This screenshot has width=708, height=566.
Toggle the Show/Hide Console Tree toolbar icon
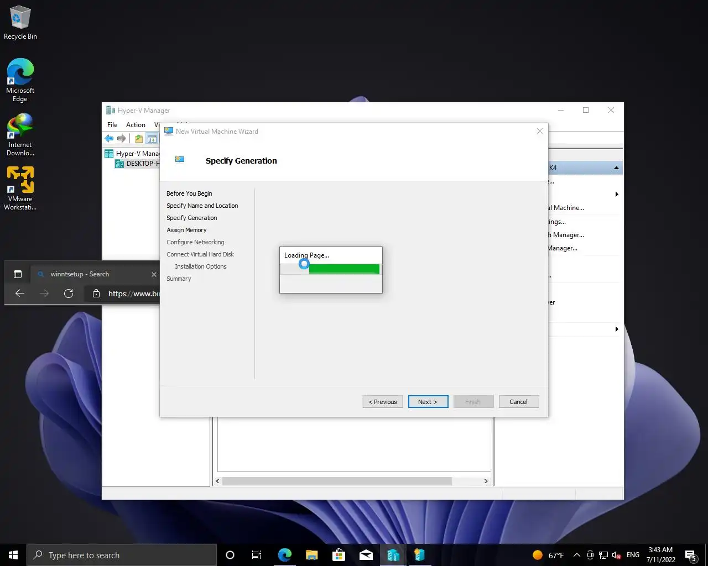[x=152, y=139]
